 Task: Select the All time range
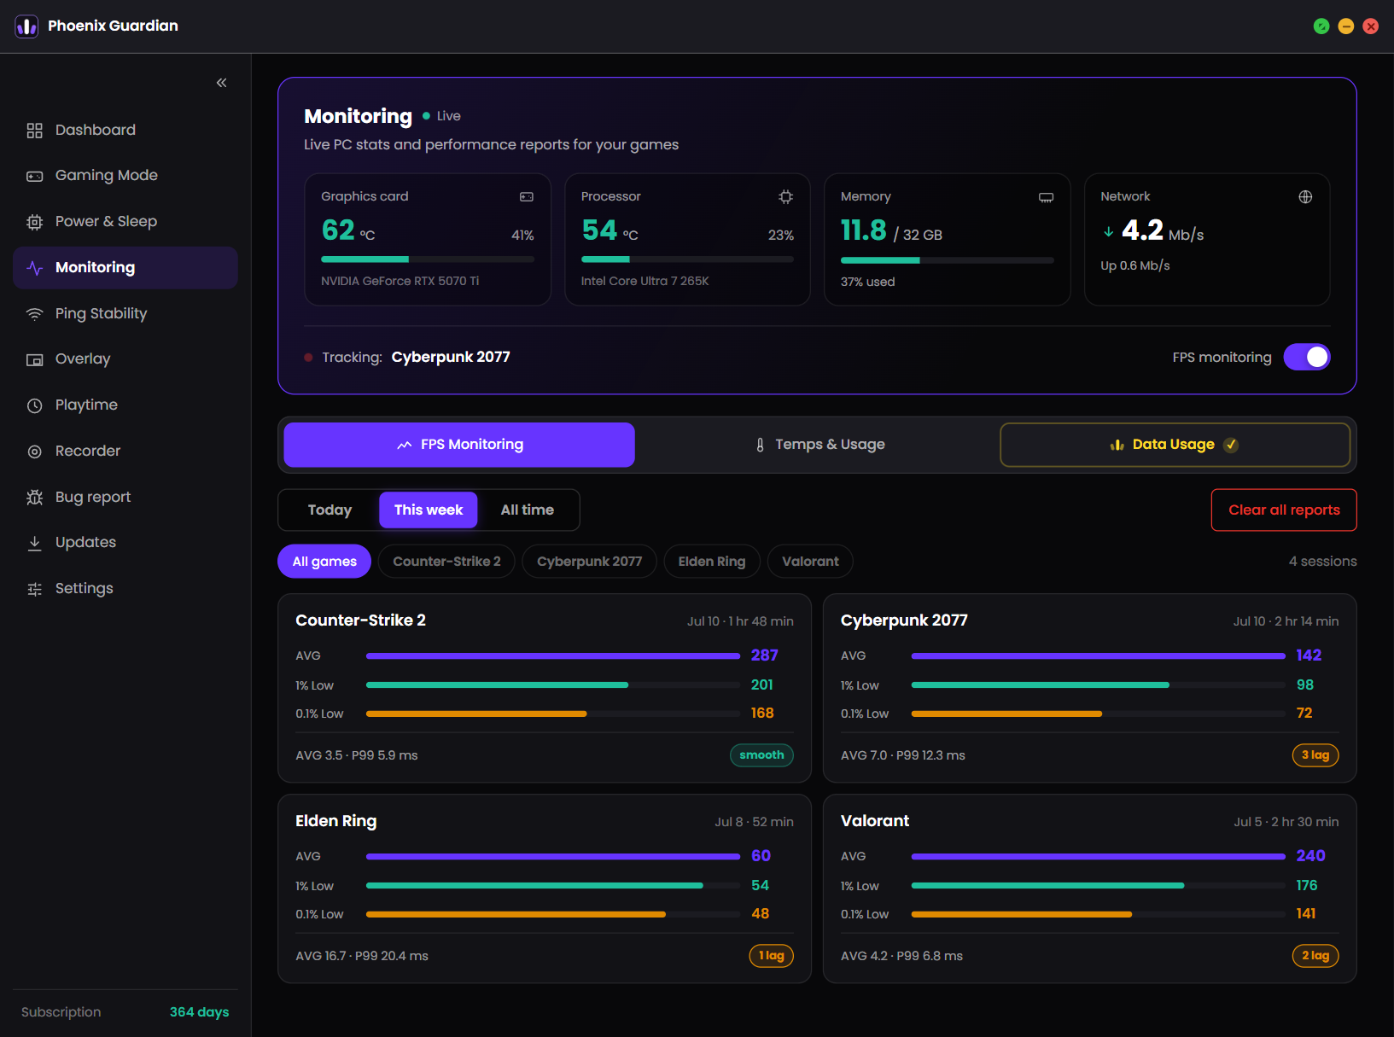coord(527,510)
